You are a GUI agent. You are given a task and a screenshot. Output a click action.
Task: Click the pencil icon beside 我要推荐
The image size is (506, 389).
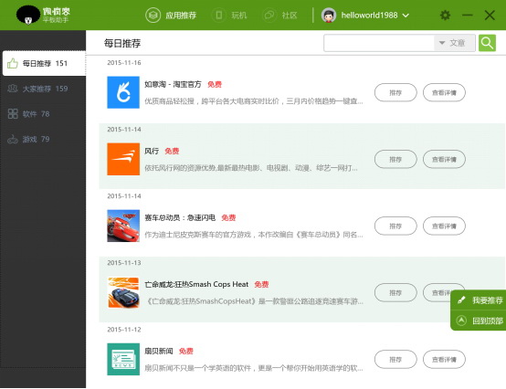[x=461, y=300]
